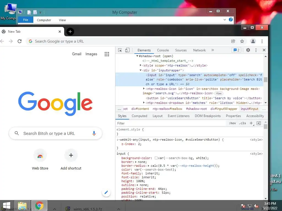Open File menu in My Computer
The height and width of the screenshot is (211, 282).
pyautogui.click(x=26, y=20)
